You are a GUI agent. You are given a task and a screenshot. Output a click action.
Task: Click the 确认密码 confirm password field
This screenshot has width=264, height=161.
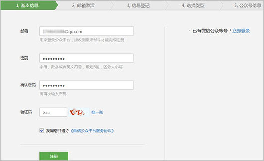coord(86,85)
